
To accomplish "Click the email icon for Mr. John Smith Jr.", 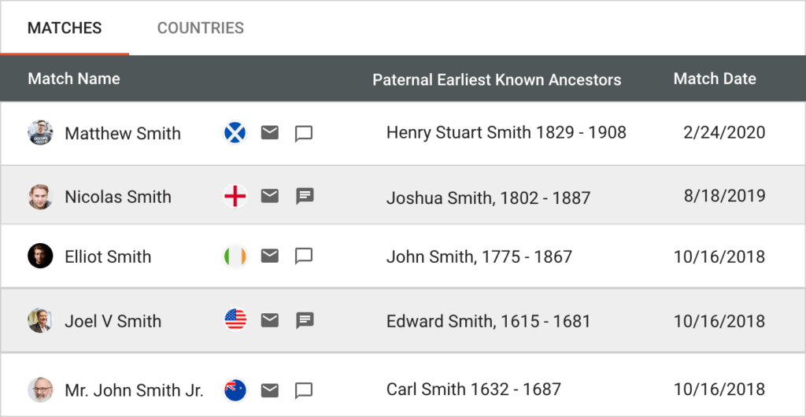I will click(270, 389).
